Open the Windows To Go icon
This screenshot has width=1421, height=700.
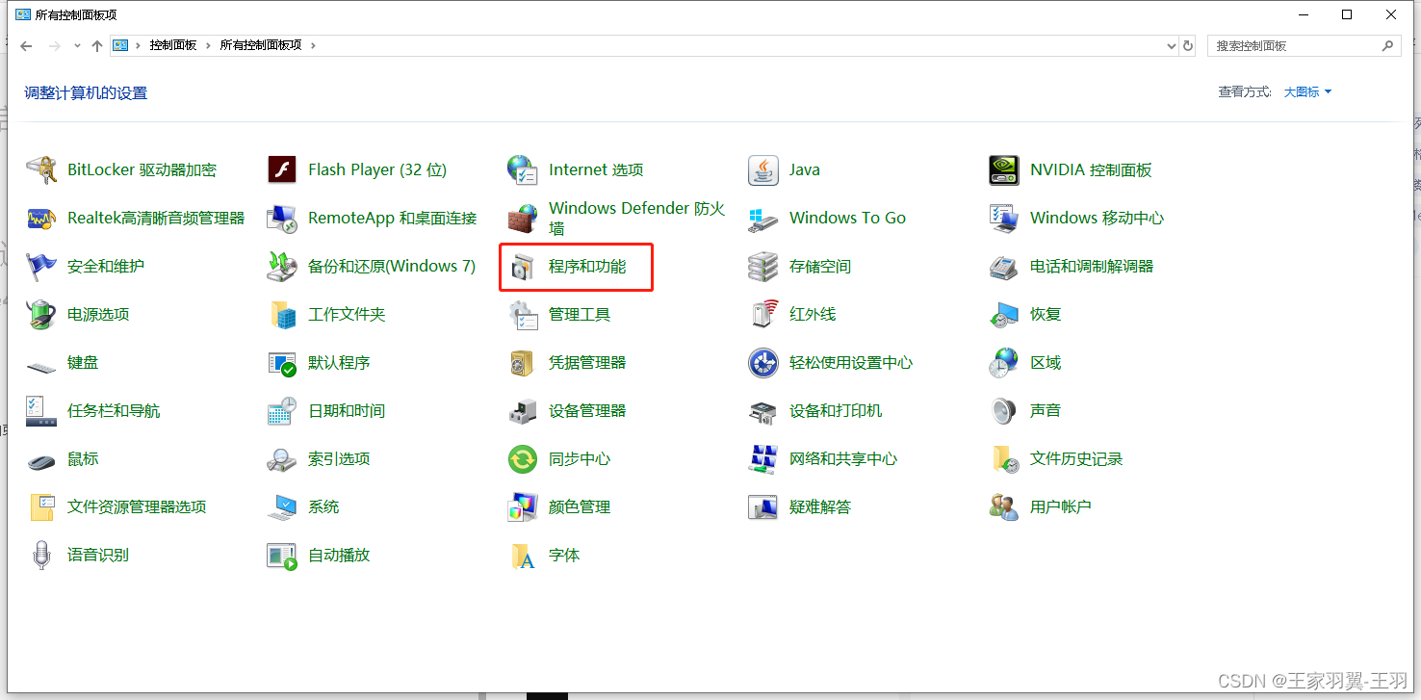click(x=763, y=219)
